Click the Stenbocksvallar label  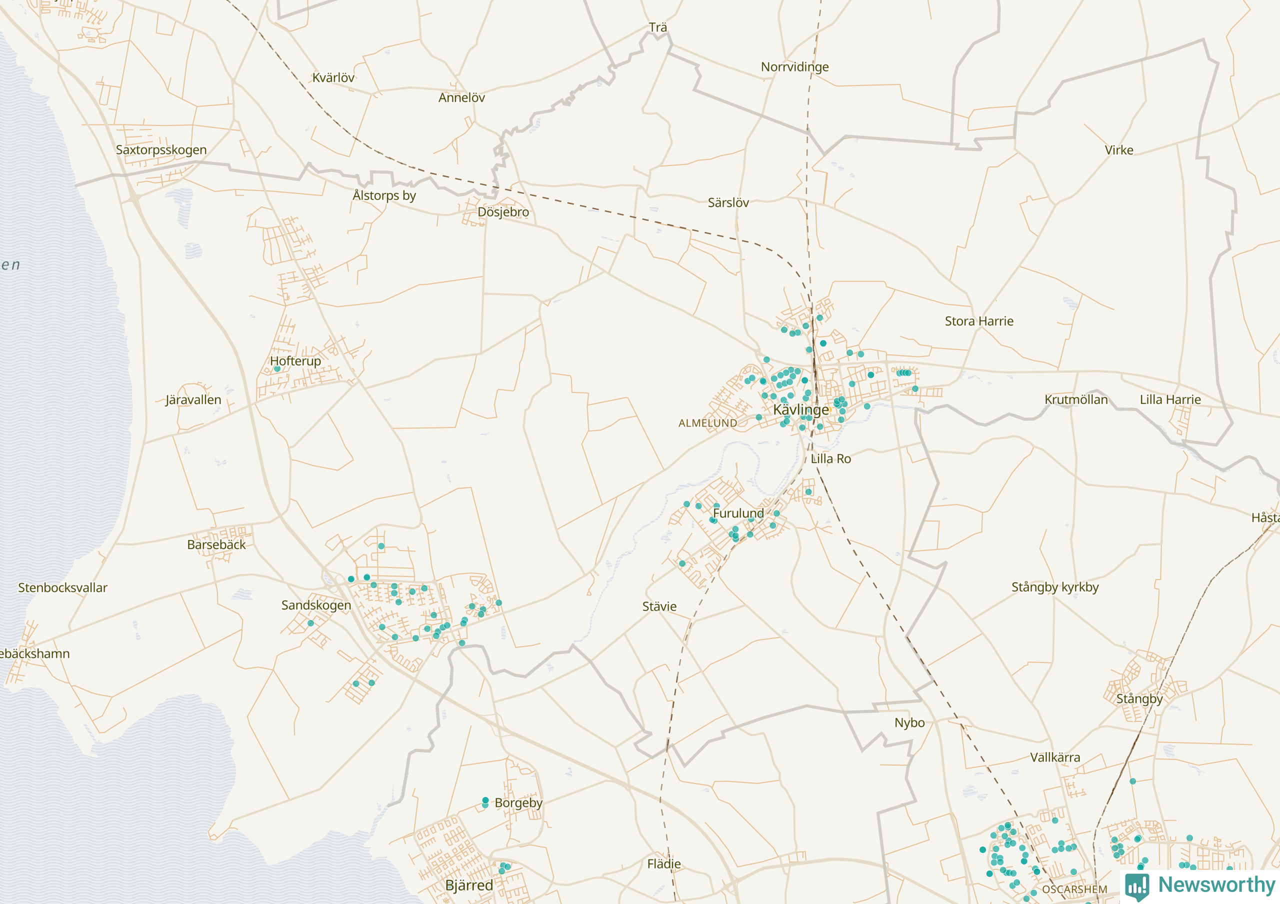coord(62,587)
